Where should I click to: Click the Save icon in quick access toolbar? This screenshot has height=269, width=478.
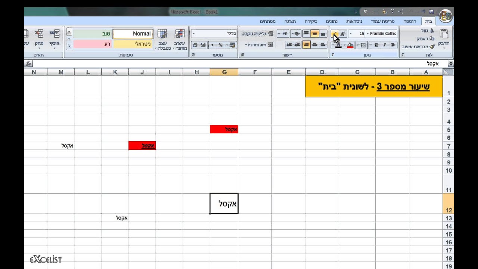pos(432,12)
